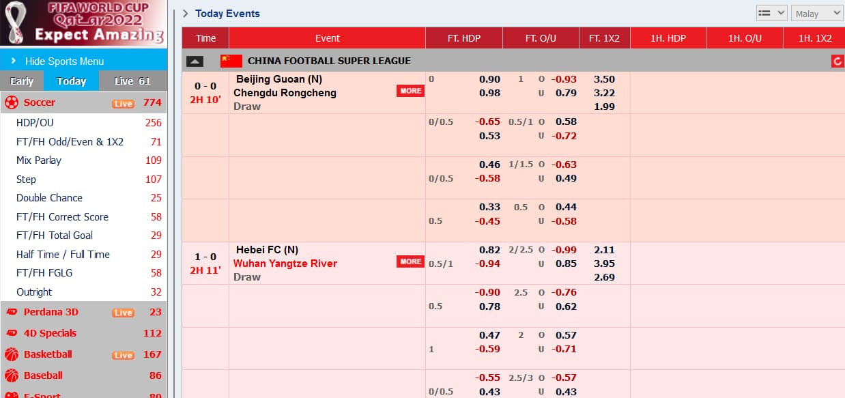This screenshot has height=398, width=845.
Task: Select the Today tab
Action: pos(72,81)
